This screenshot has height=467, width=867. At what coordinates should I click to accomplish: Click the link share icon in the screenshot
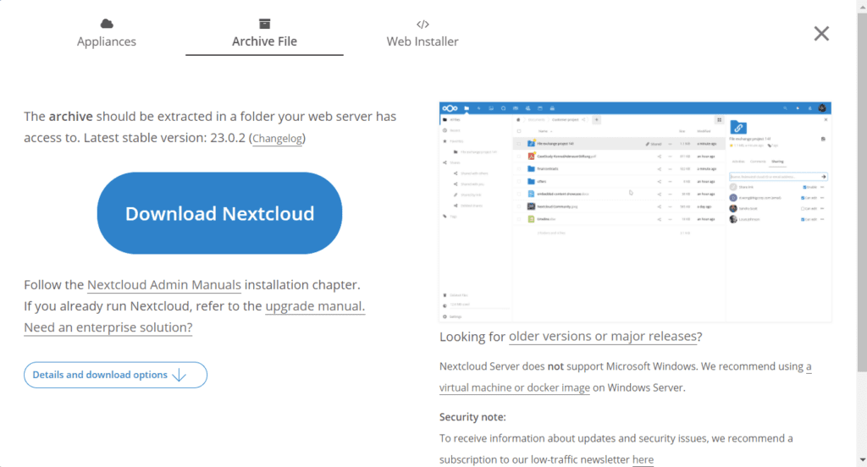(738, 128)
